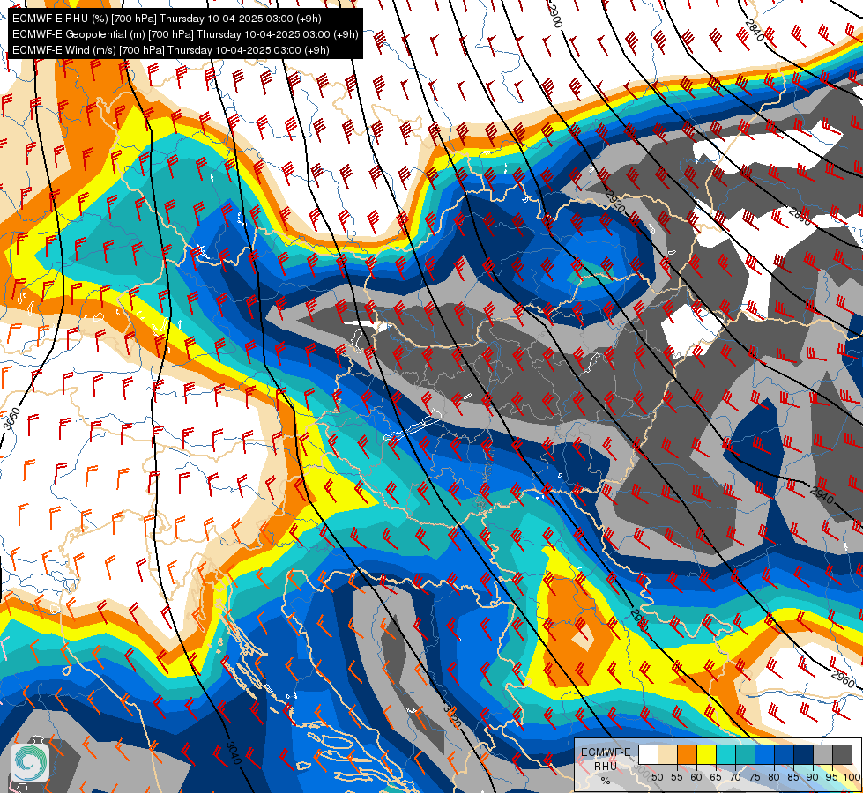Select the navy 85–90 legend swatch
Screen dimensions: 863x793
[804, 754]
